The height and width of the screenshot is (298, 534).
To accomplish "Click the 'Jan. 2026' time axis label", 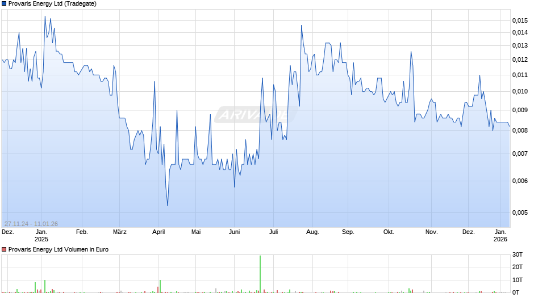I will click(500, 236).
